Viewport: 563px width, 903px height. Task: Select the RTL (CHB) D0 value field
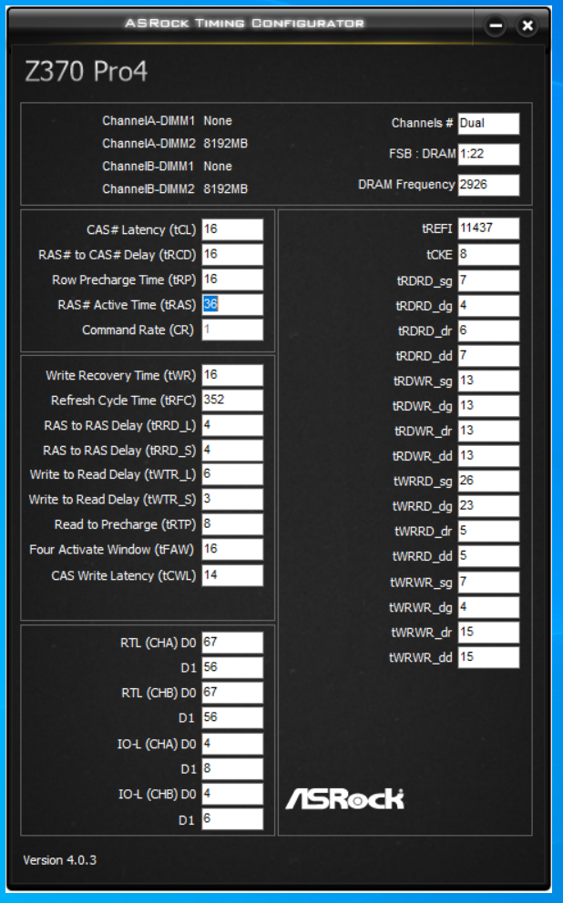click(232, 692)
